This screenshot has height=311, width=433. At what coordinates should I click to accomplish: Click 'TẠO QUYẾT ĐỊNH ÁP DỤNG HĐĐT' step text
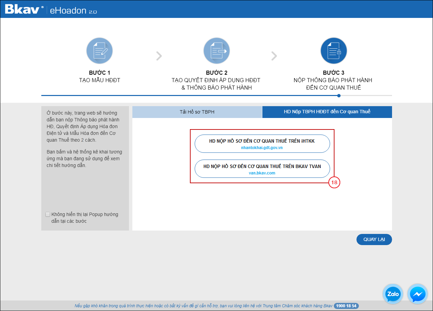(x=216, y=80)
